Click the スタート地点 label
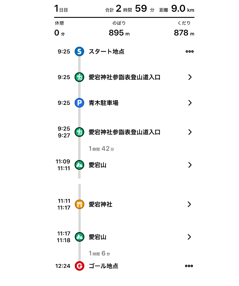The image size is (239, 286). click(x=107, y=52)
